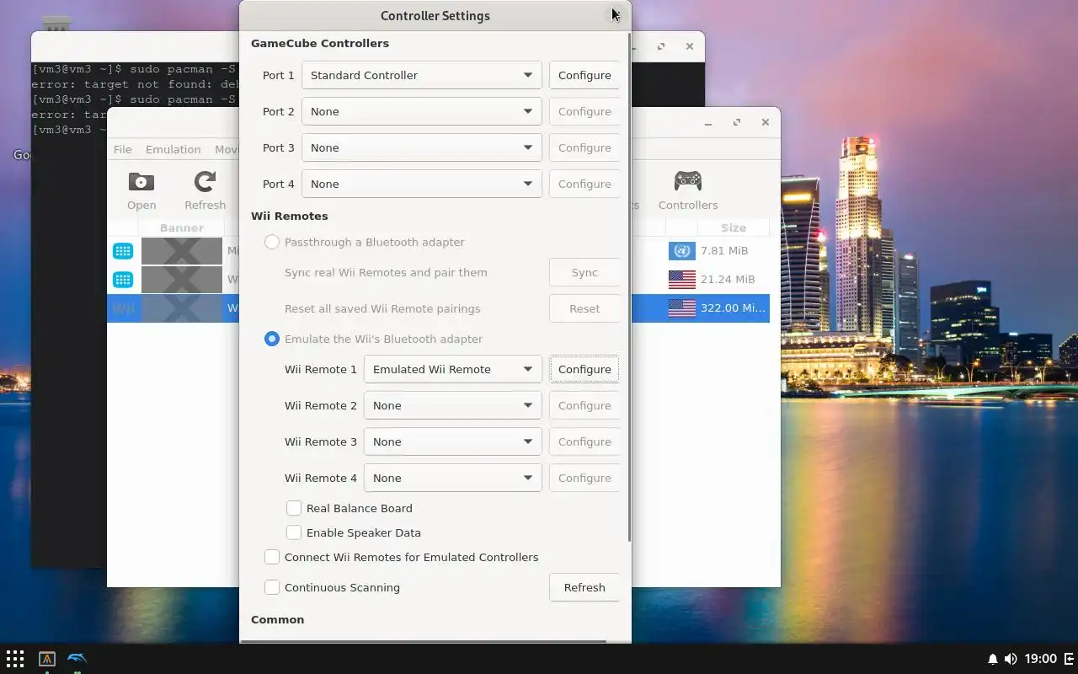The width and height of the screenshot is (1078, 674).
Task: Expand the Port 3 controller dropdown
Action: point(421,147)
